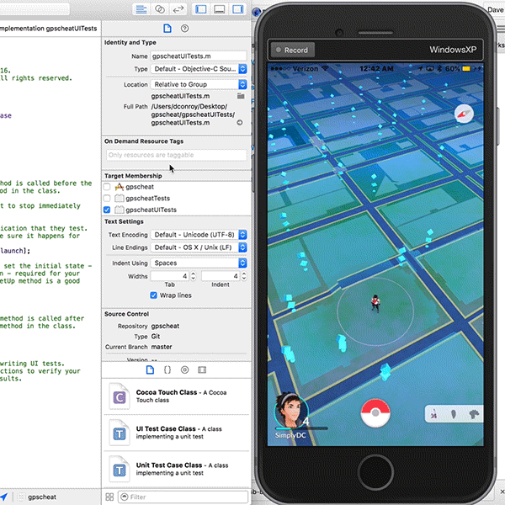Check the gpscheatTests target membership
The image size is (505, 505).
pos(107,198)
